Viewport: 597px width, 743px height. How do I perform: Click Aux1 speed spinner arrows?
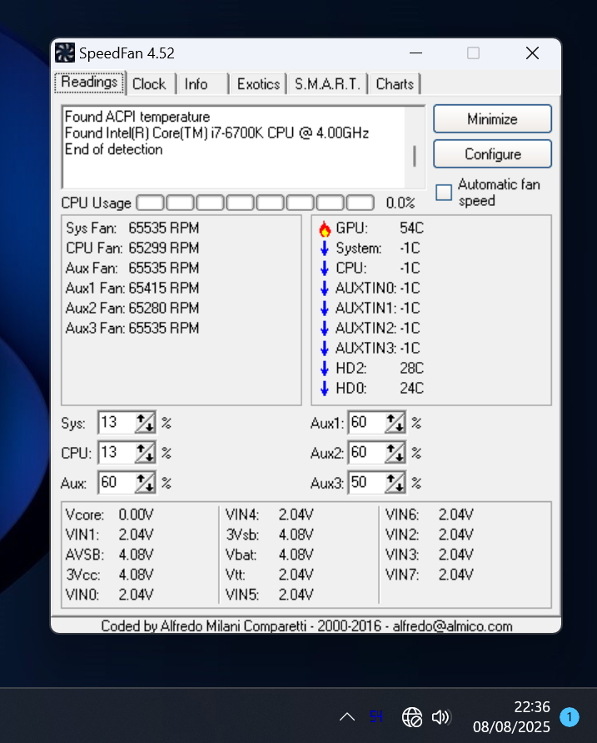point(395,423)
